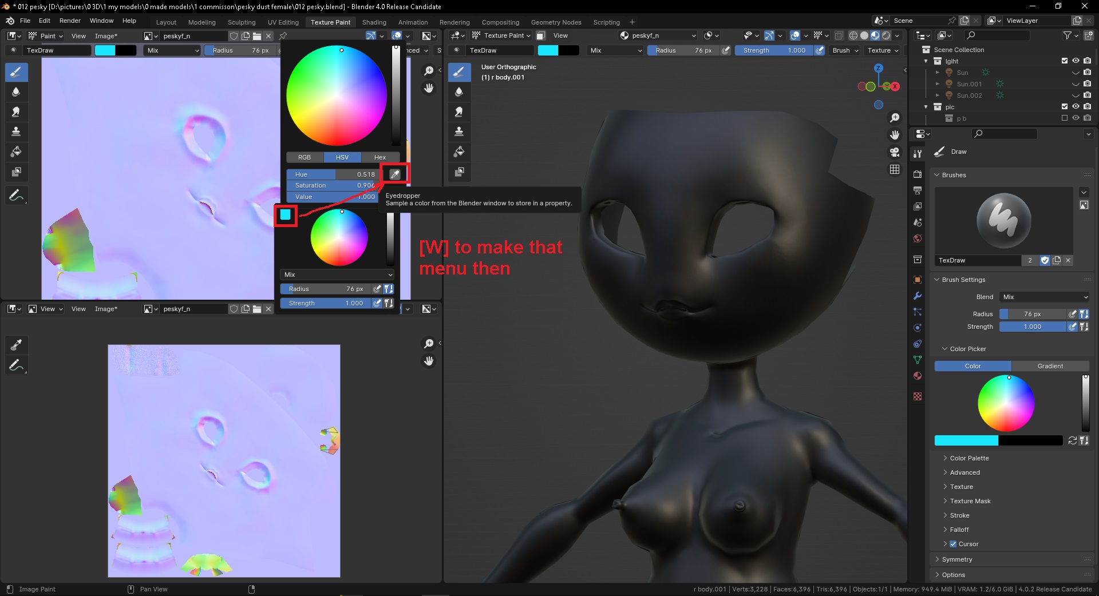This screenshot has width=1099, height=596.
Task: Open the Modifiers wrench tab in Properties
Action: coord(918,296)
